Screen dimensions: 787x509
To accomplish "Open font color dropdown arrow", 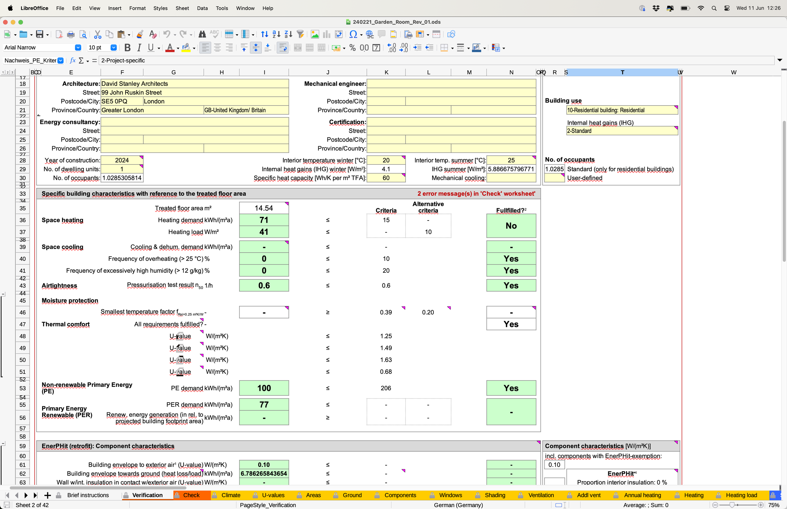I will pyautogui.click(x=178, y=49).
